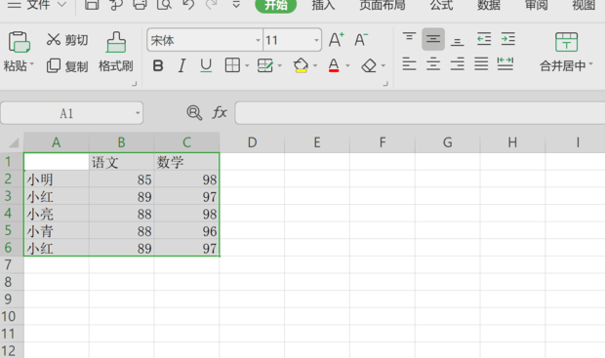This screenshot has width=605, height=358.
Task: Toggle Underline formatting
Action: click(x=206, y=65)
